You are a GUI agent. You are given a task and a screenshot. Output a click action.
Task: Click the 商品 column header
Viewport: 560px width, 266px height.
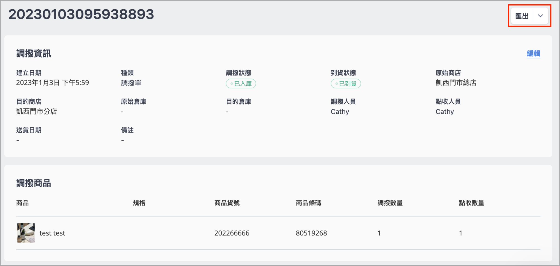(22, 203)
